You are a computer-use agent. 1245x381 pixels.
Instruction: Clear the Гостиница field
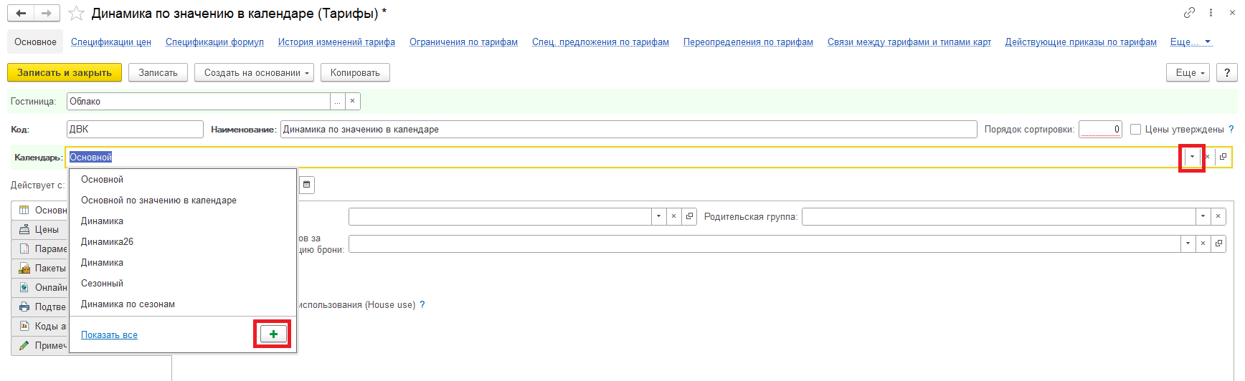tap(352, 102)
